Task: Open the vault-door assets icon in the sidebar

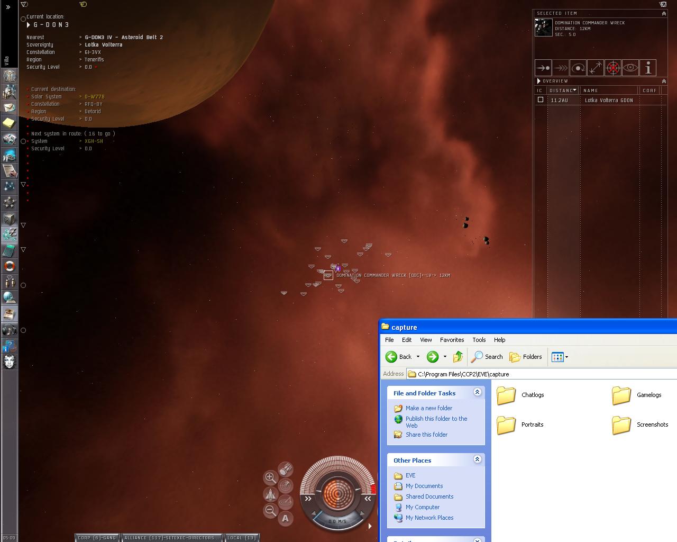Action: tap(10, 219)
